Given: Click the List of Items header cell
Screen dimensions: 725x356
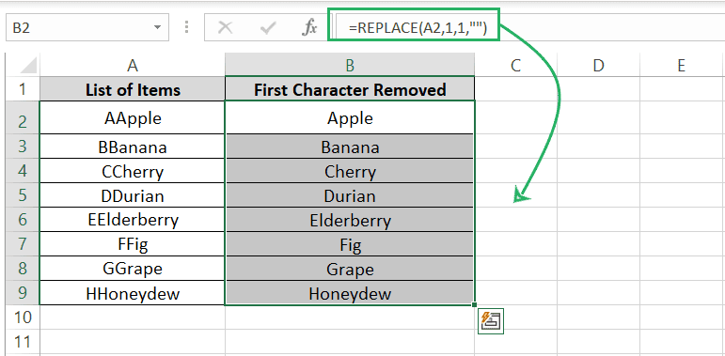Looking at the screenshot, I should (133, 89).
